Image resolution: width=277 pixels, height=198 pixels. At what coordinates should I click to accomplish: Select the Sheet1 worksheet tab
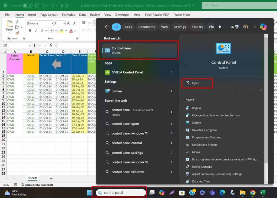32,178
